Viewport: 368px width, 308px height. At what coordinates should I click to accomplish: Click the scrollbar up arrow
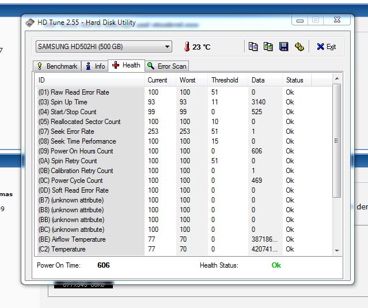(337, 78)
